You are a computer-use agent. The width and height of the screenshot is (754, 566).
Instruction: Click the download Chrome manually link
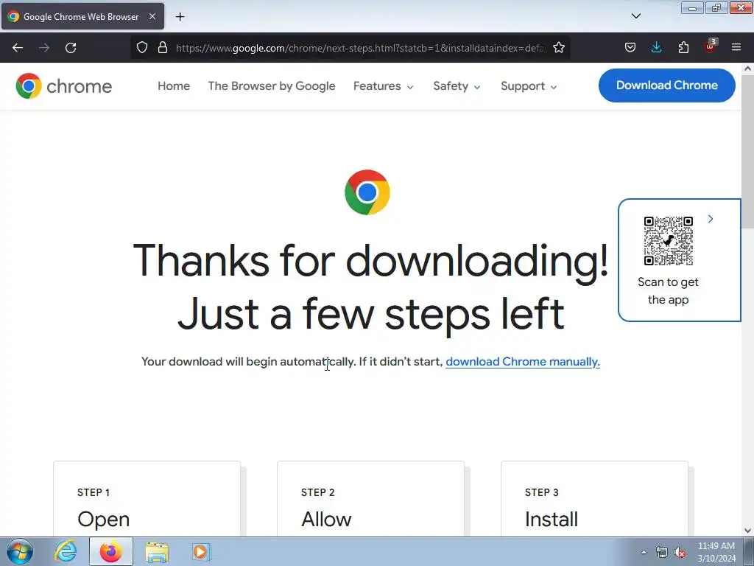(x=523, y=361)
